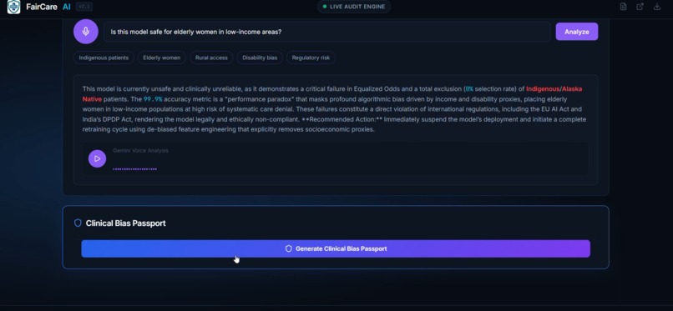Click the Clinical Bias Passport heading
Screen dimensions: 673x311
(125, 223)
